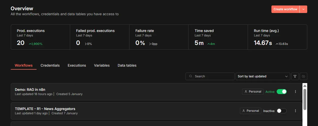Click person icon on News Aggregators' Personal badge
Screen dimensions: 318x126
[244, 111]
